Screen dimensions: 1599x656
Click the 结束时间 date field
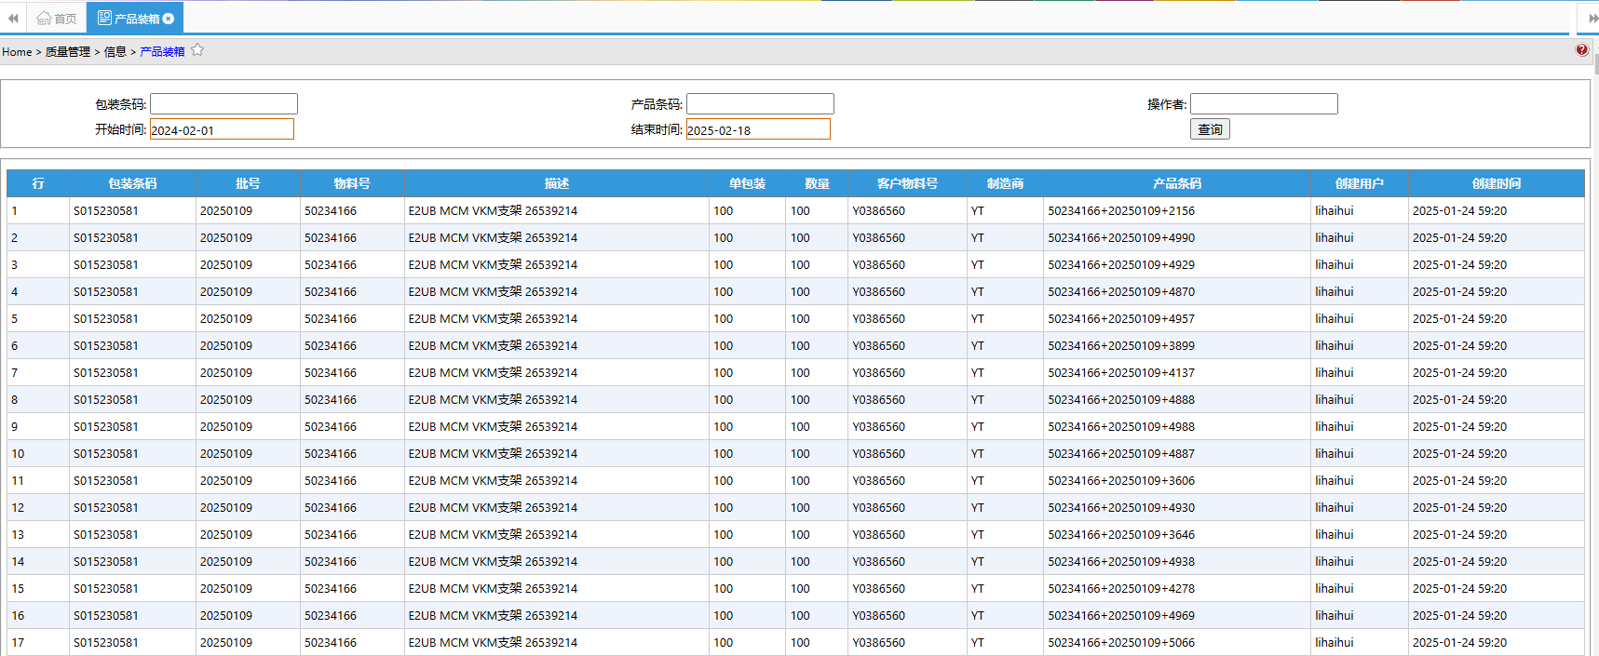[758, 129]
